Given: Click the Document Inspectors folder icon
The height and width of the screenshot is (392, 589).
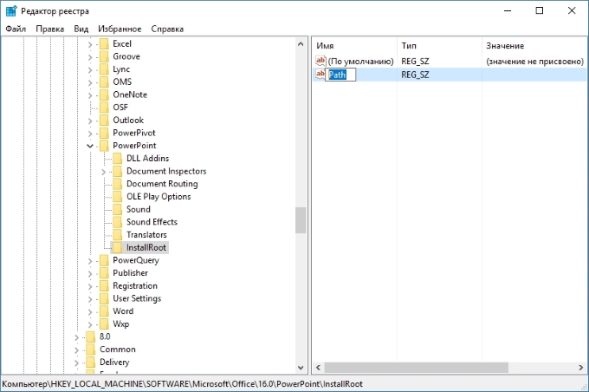Looking at the screenshot, I should click(118, 171).
